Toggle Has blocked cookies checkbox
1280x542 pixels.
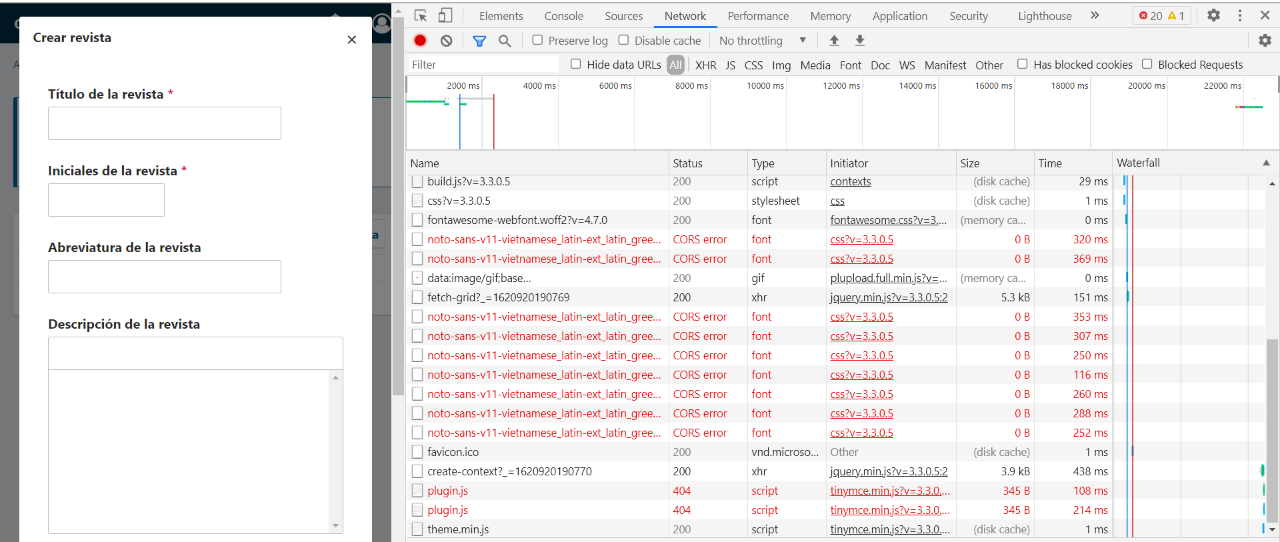click(1023, 64)
